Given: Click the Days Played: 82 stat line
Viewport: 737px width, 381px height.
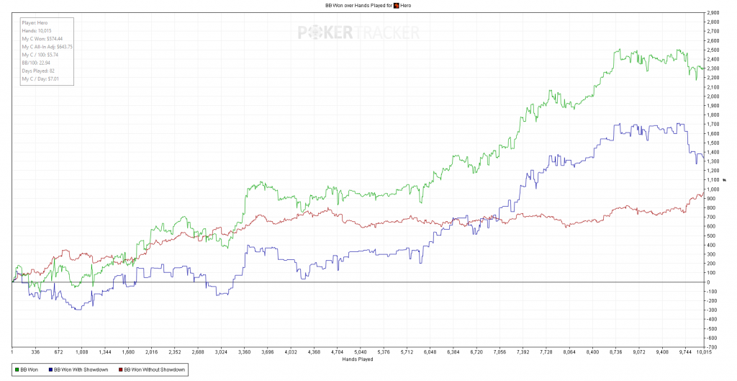Looking at the screenshot, I should pos(38,71).
